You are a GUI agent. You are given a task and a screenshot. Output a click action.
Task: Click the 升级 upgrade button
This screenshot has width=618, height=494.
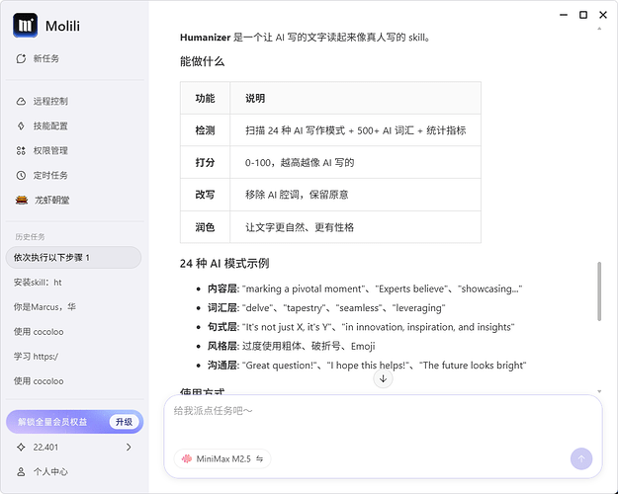click(124, 422)
